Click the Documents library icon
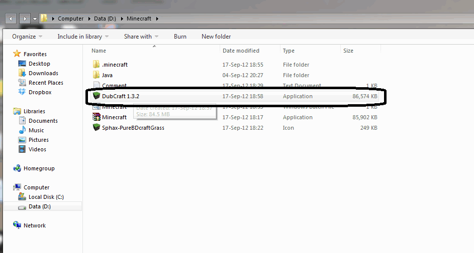 click(22, 120)
